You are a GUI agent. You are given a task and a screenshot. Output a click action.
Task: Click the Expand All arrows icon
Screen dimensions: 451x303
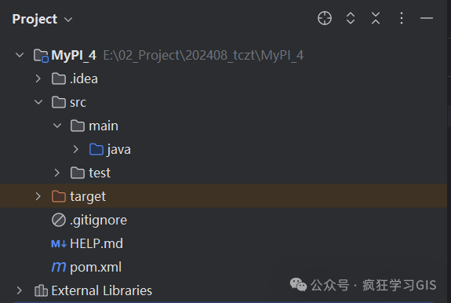click(x=351, y=18)
